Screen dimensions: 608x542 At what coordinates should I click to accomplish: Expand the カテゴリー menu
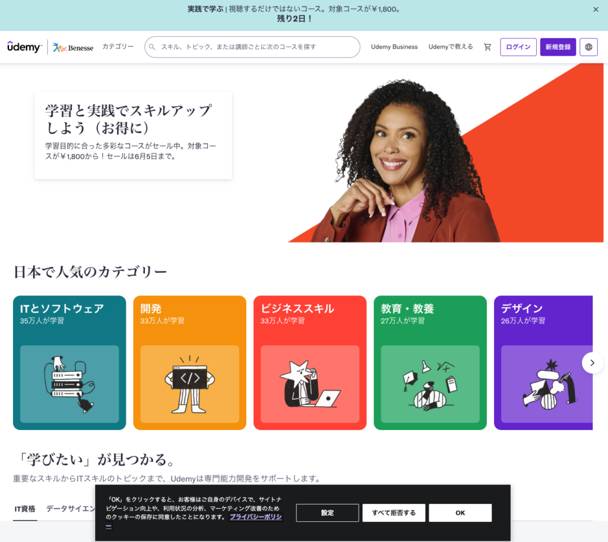pyautogui.click(x=118, y=46)
